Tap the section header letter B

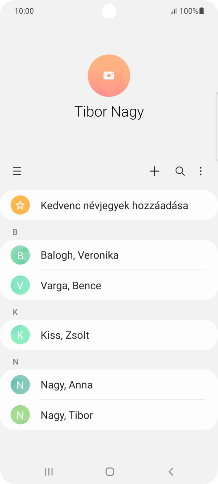click(15, 232)
